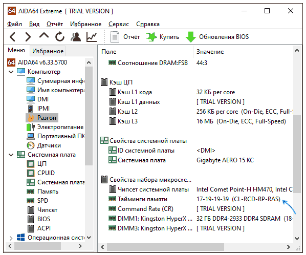This screenshot has height=255, width=306.
Task: Select the Кэш L2 row
Action: [196, 112]
